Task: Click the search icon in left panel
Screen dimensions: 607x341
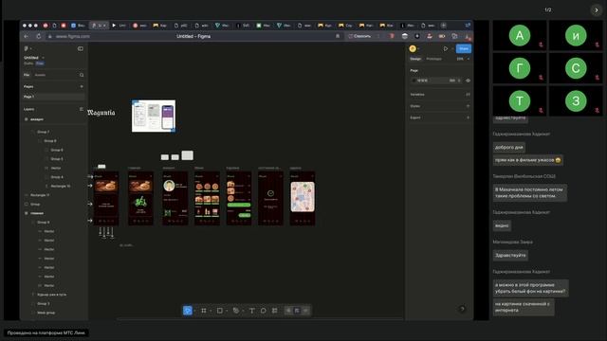Action: pyautogui.click(x=82, y=75)
